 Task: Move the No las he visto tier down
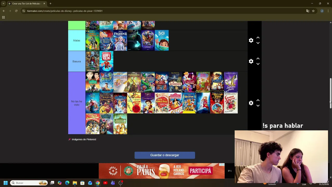tap(258, 106)
